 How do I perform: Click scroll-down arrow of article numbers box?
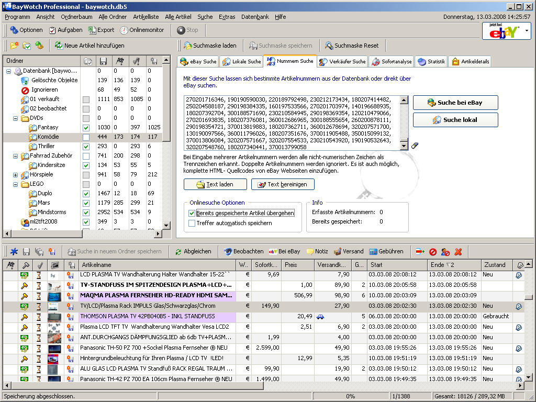pos(404,146)
